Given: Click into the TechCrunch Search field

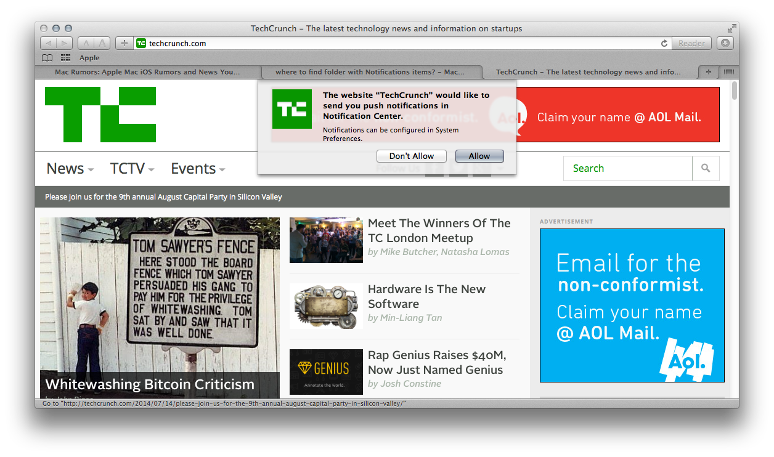Looking at the screenshot, I should tap(628, 168).
